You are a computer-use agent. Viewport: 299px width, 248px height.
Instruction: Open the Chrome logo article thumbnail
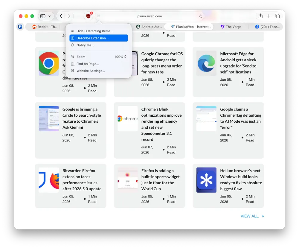(49, 63)
